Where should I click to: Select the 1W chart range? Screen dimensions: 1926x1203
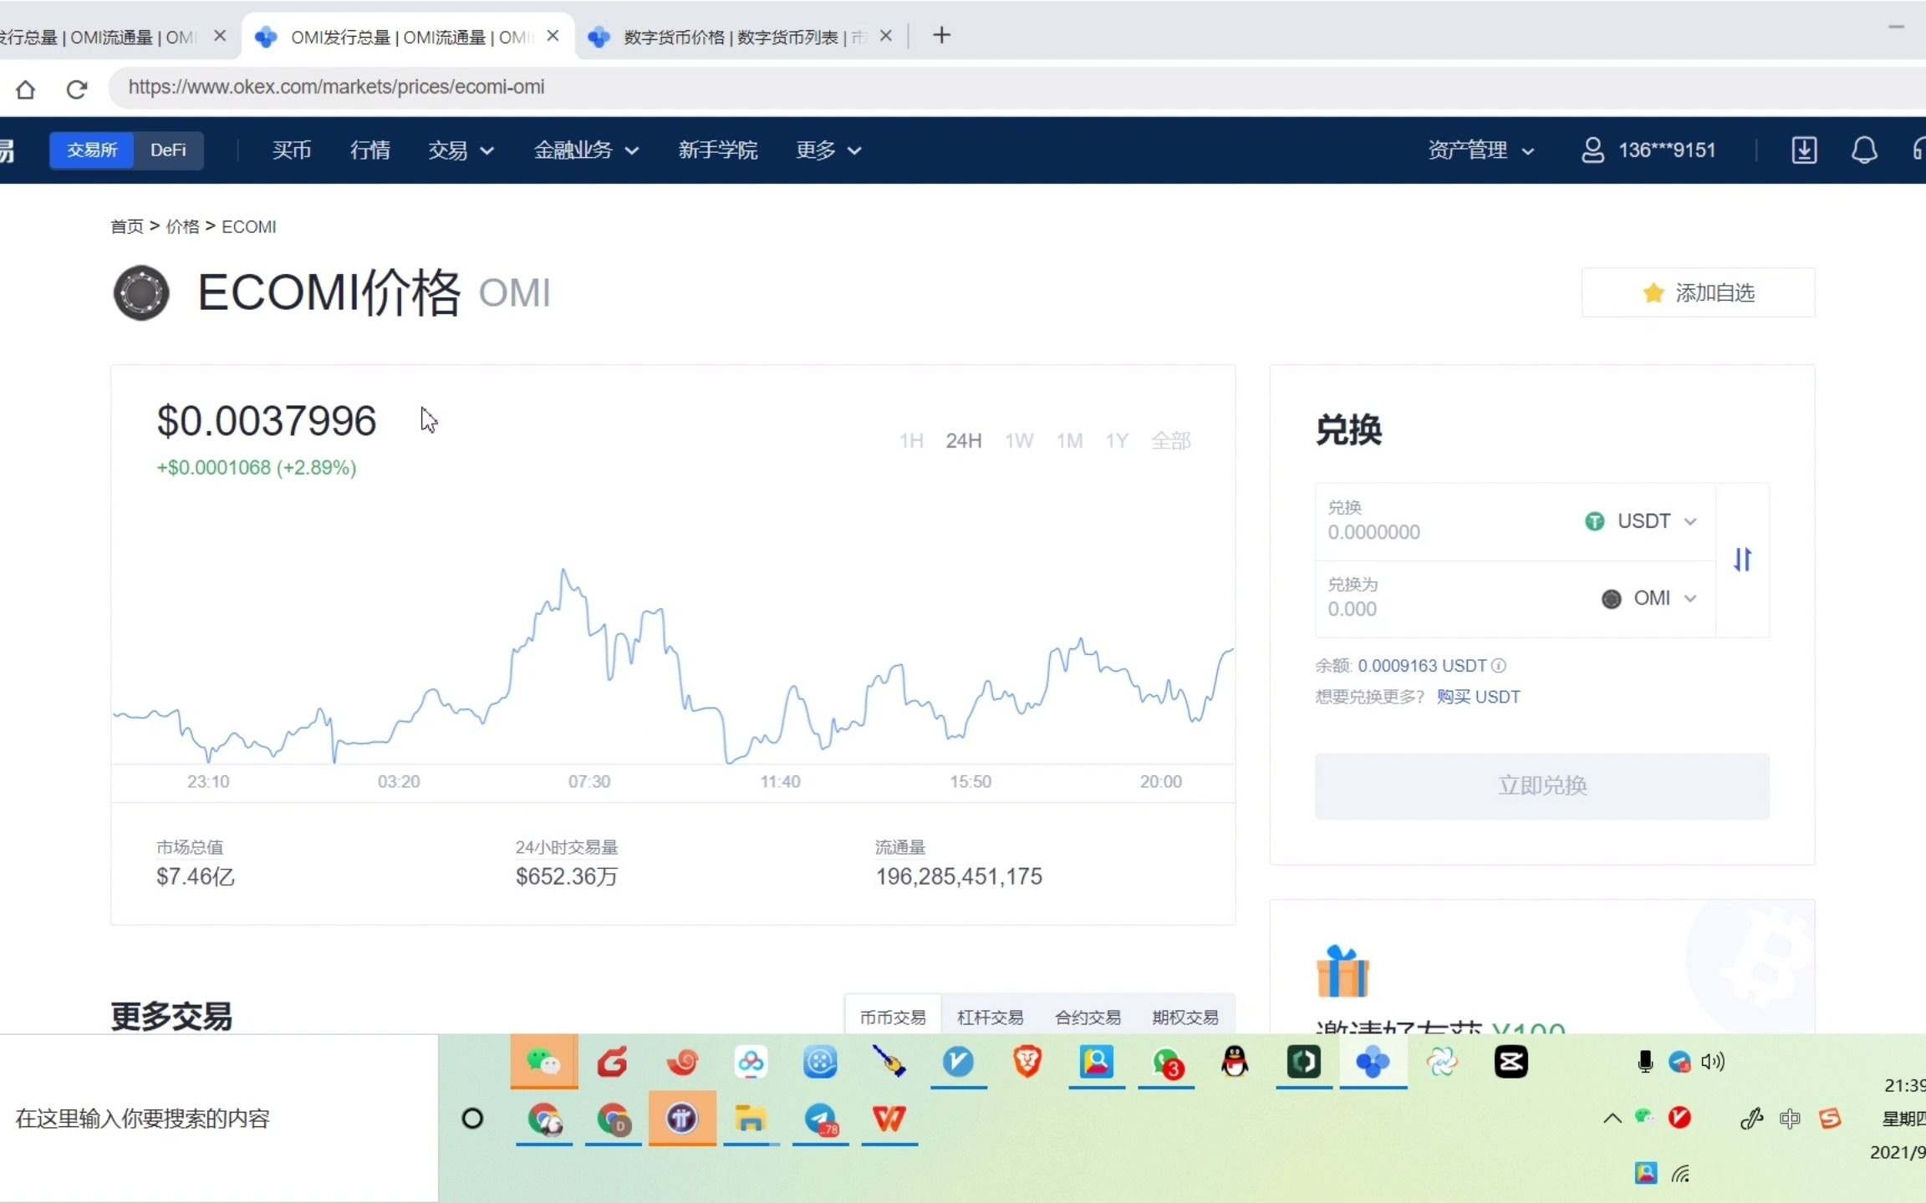pyautogui.click(x=1019, y=440)
